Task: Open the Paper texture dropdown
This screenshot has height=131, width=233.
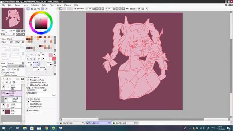Action: point(23,42)
